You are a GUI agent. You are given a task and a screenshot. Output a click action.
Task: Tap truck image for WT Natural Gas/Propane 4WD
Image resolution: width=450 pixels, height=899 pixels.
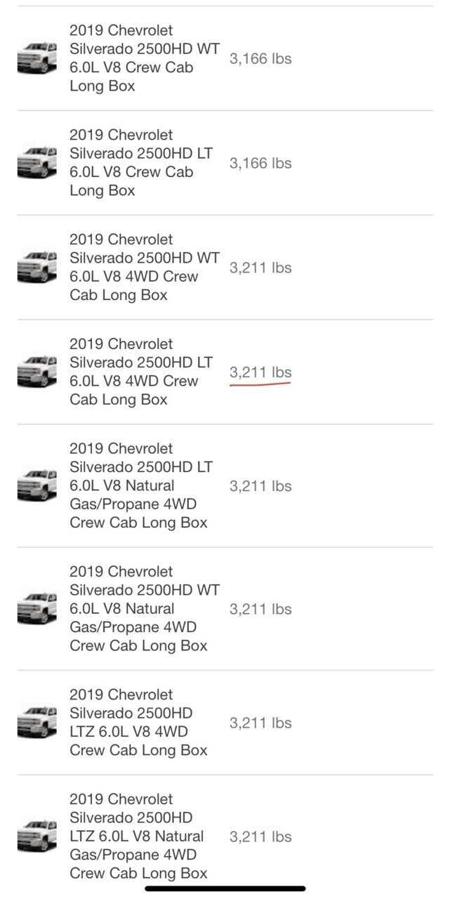click(x=37, y=609)
